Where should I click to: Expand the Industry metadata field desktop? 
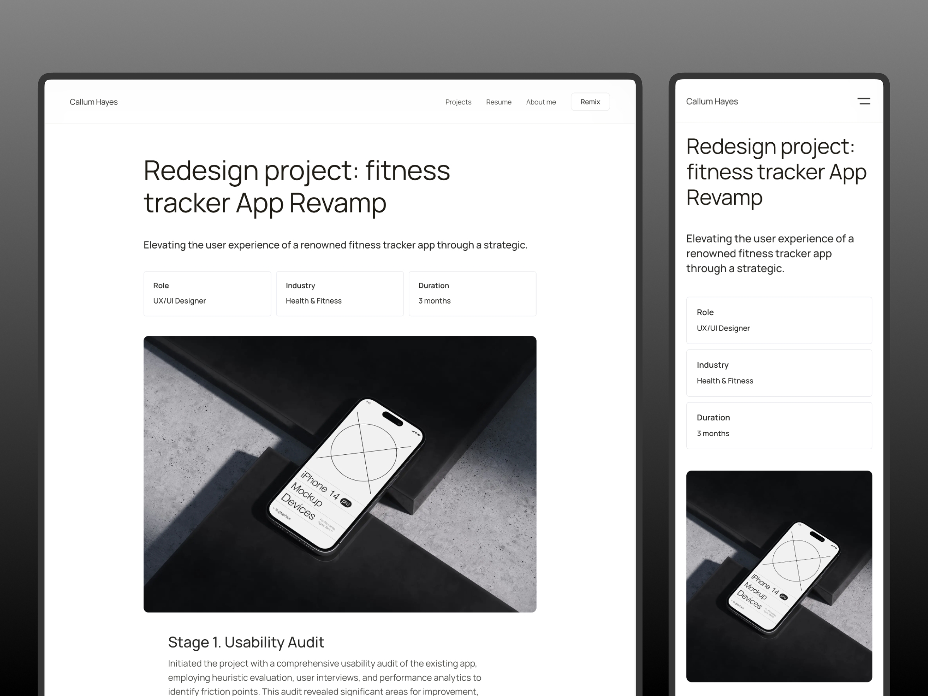tap(340, 292)
